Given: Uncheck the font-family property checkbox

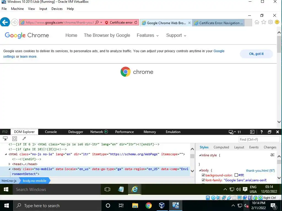Looking at the screenshot, I should tap(203, 180).
